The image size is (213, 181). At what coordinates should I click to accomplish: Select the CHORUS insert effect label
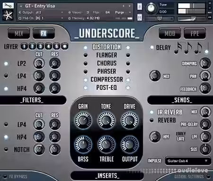click(106, 63)
